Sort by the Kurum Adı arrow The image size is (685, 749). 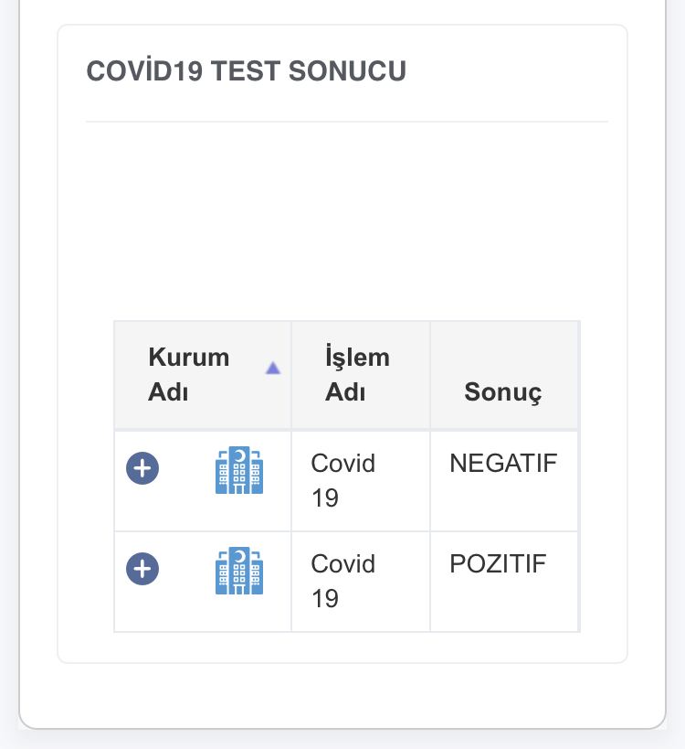tap(273, 369)
